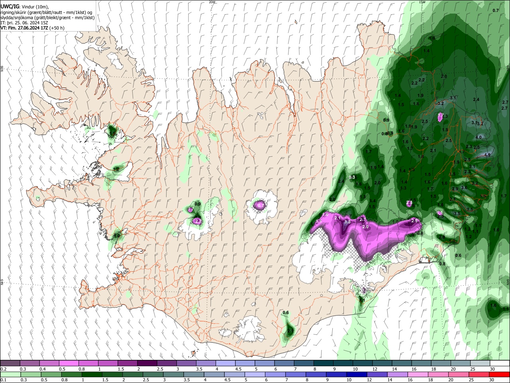Click the 'Vindur (10m)' caption text
Image resolution: width=510 pixels, height=383 pixels.
click(35, 7)
